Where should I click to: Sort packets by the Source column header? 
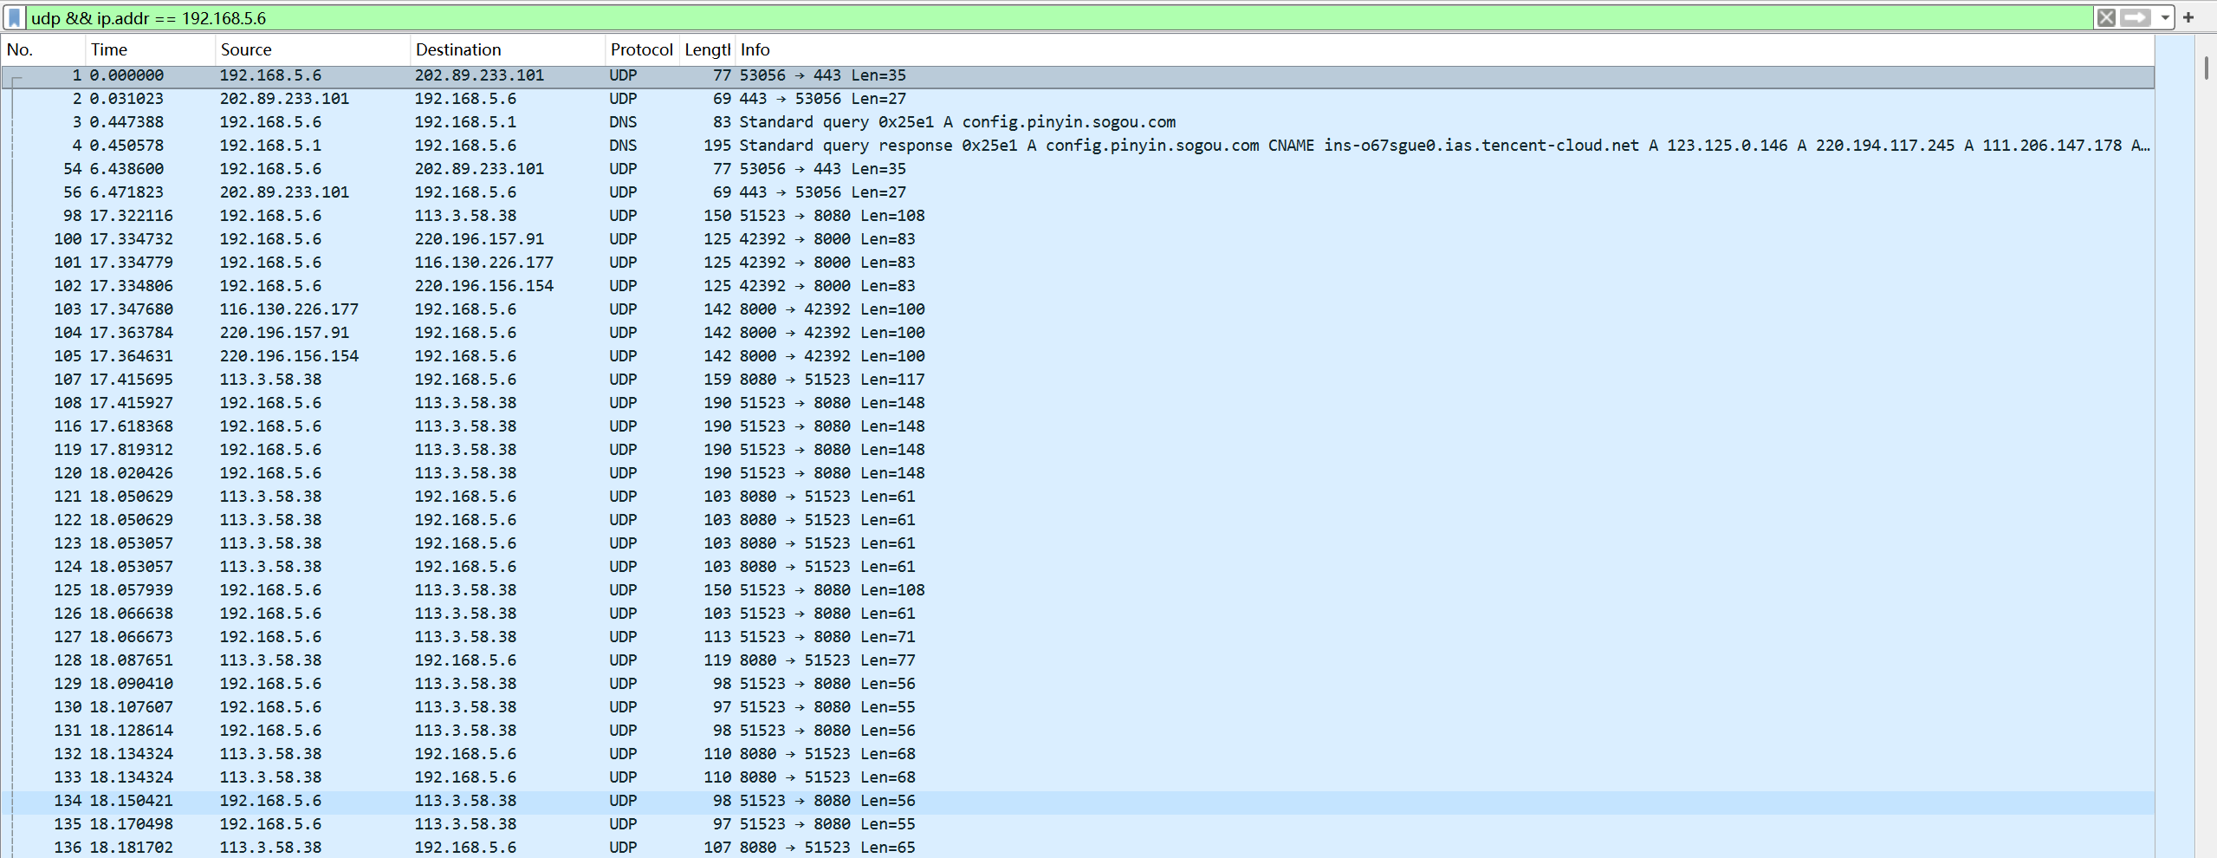312,50
